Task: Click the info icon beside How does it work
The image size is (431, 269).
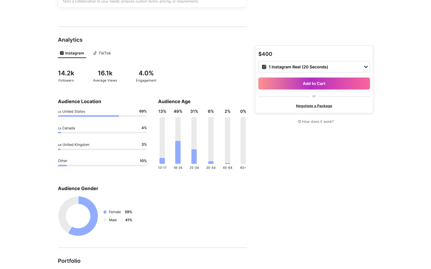Action: 299,121
